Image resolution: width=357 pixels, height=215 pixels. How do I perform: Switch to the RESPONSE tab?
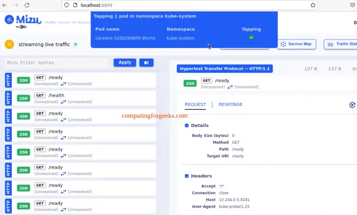(230, 104)
